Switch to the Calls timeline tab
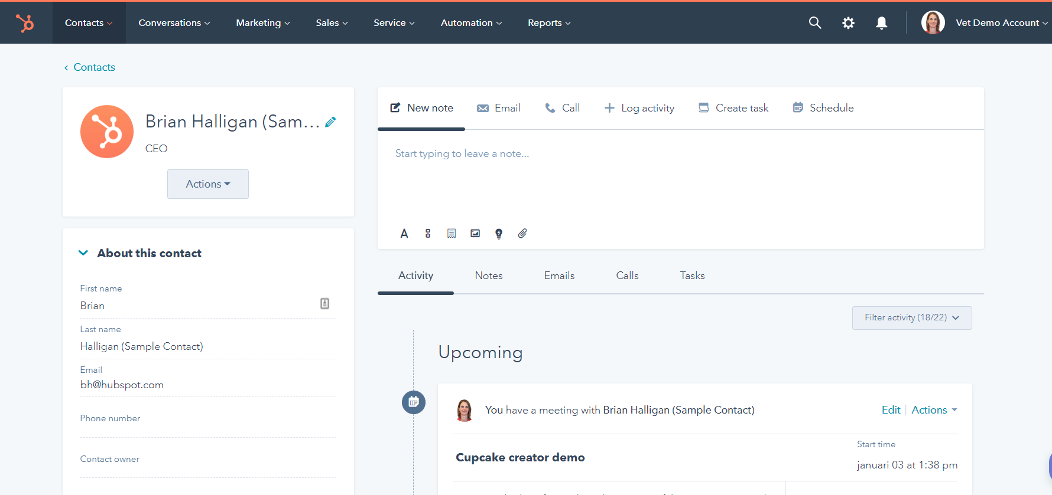Viewport: 1052px width, 495px height. coord(627,276)
